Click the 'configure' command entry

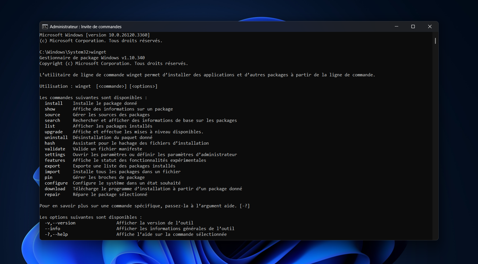click(56, 183)
